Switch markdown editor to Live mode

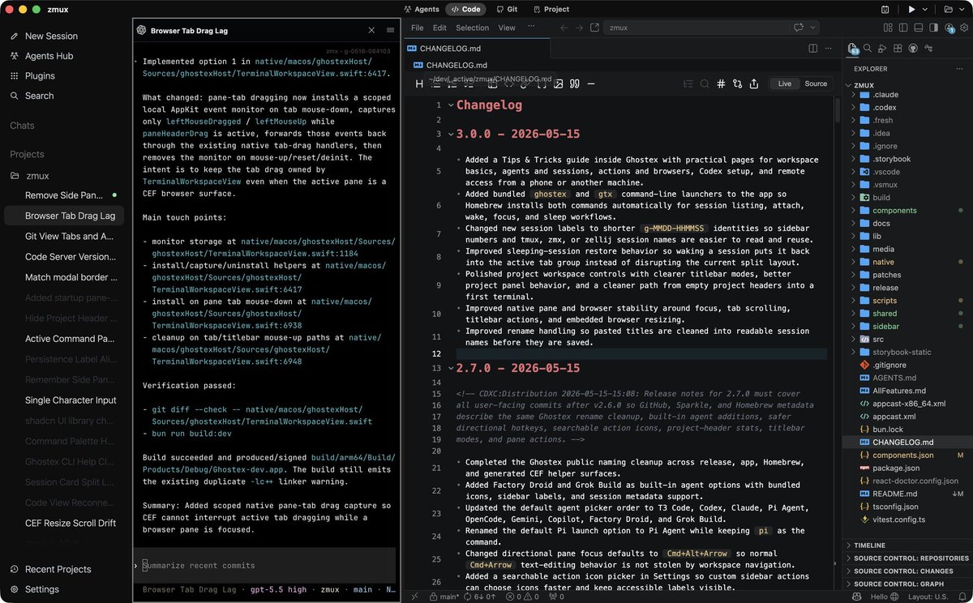tap(784, 83)
